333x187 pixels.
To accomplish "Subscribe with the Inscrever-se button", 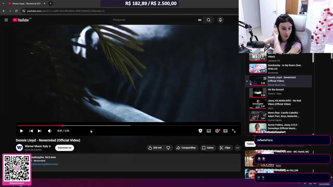I will (65, 148).
